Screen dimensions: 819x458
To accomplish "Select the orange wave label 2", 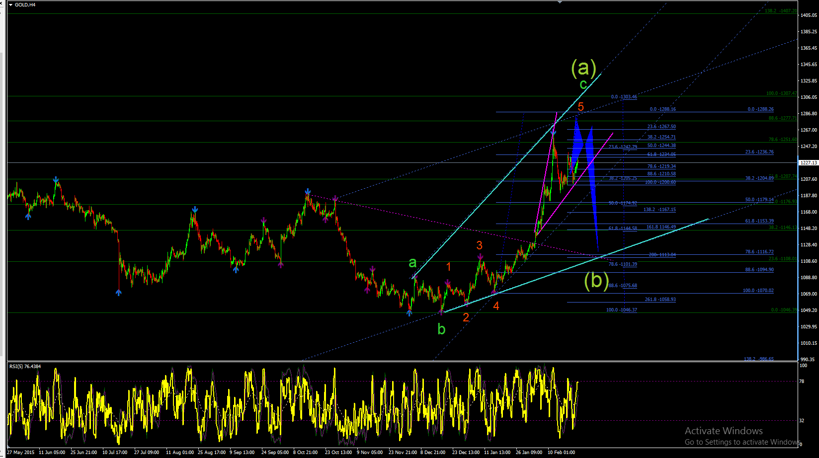I will click(466, 317).
